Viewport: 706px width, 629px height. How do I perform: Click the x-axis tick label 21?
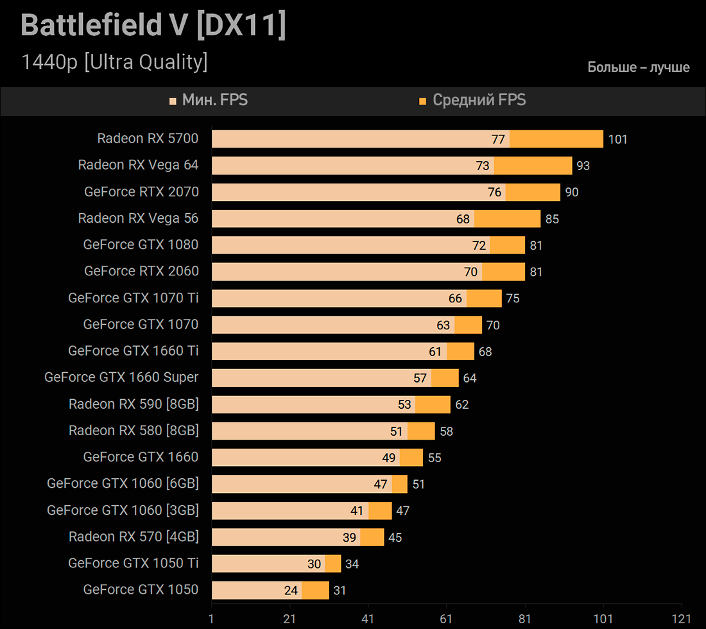click(289, 619)
